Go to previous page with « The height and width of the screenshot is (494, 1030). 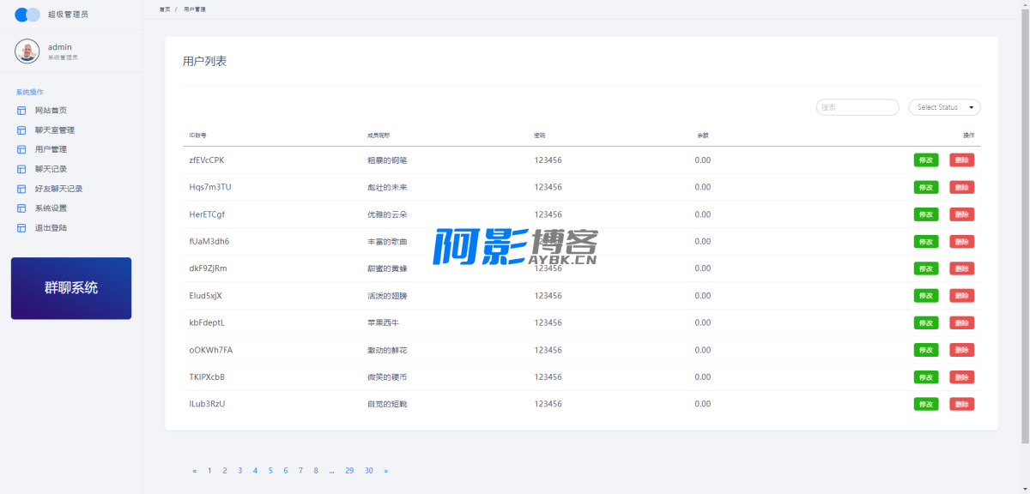195,471
